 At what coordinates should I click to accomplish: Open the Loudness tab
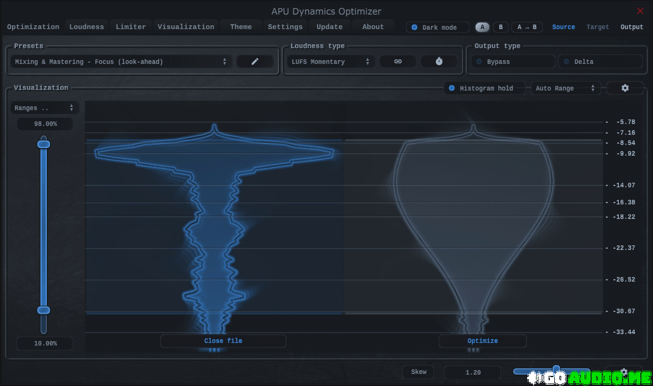click(x=87, y=27)
